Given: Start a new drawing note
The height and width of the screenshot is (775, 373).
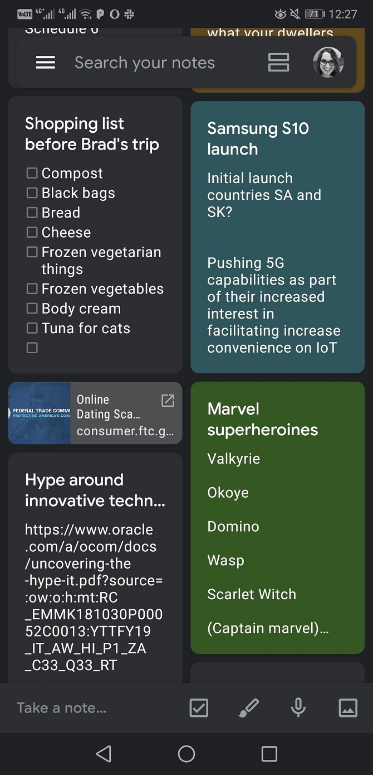Looking at the screenshot, I should click(248, 708).
